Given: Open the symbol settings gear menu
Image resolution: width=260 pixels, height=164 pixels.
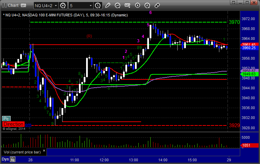Looking at the screenshot, I should (x=63, y=6).
